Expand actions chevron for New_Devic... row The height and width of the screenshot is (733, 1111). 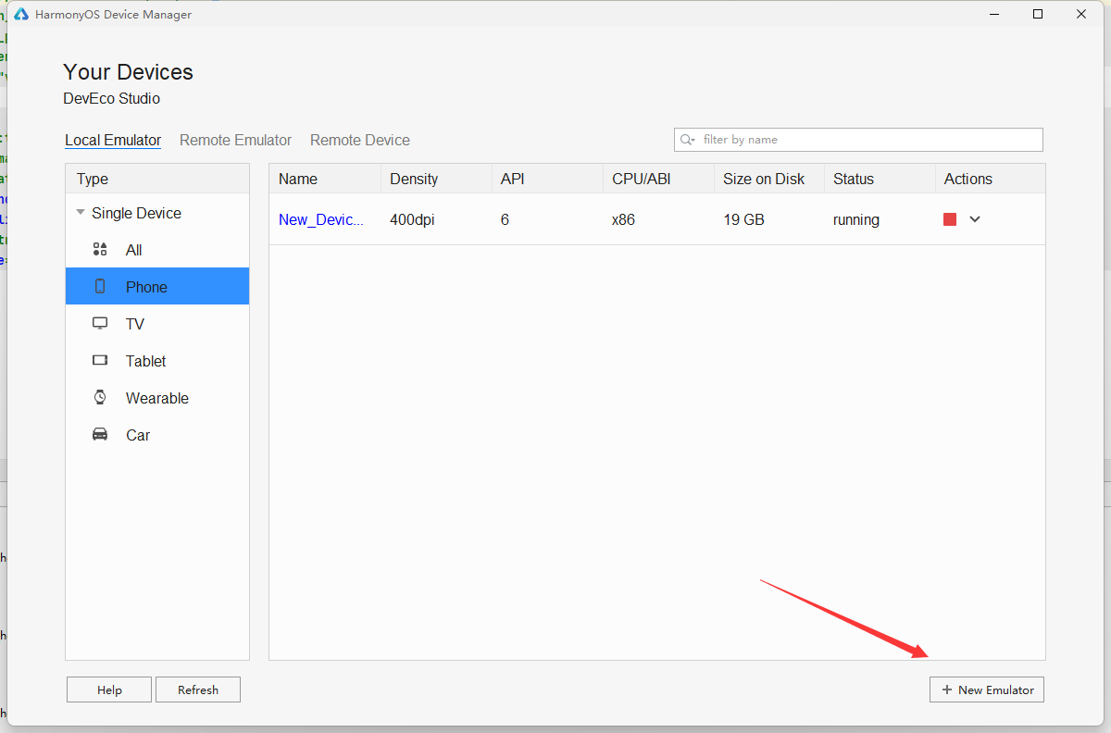pos(975,219)
